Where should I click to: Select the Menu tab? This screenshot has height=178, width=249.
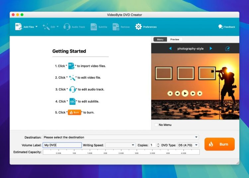tap(160, 40)
